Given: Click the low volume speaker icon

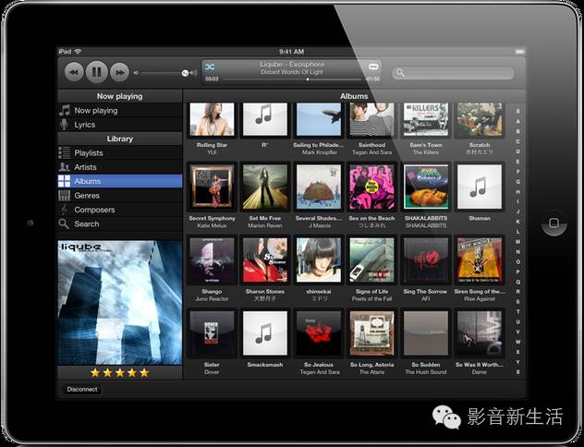Looking at the screenshot, I should tap(137, 73).
